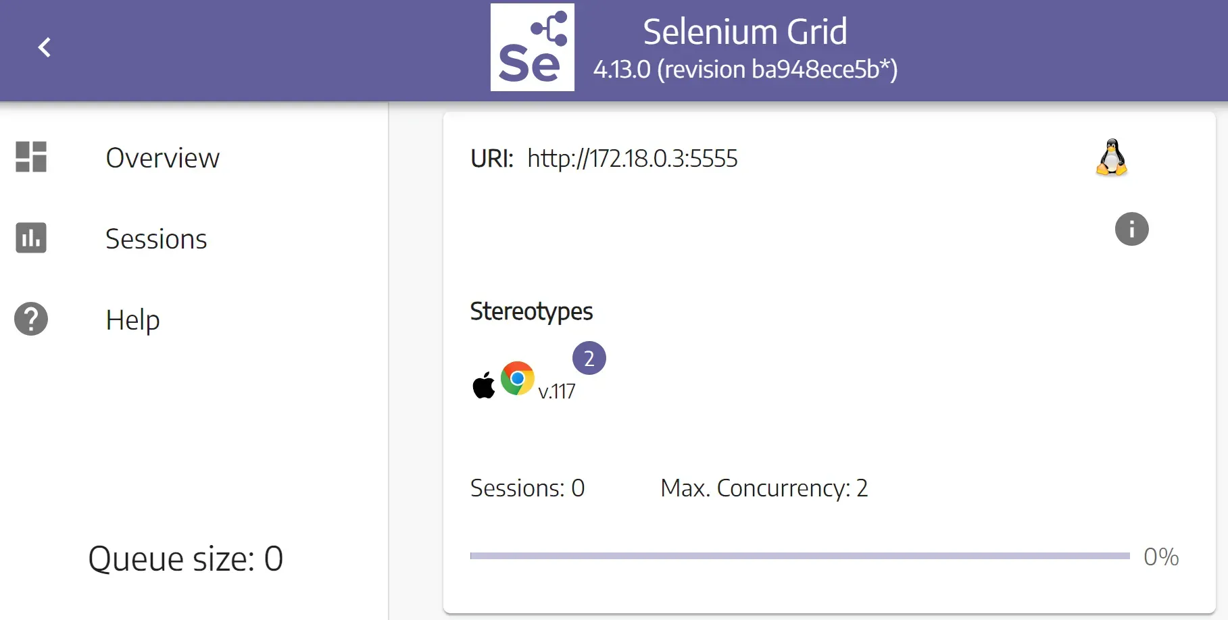
Task: Click the Max. Concurrency: 2 label
Action: click(x=764, y=488)
